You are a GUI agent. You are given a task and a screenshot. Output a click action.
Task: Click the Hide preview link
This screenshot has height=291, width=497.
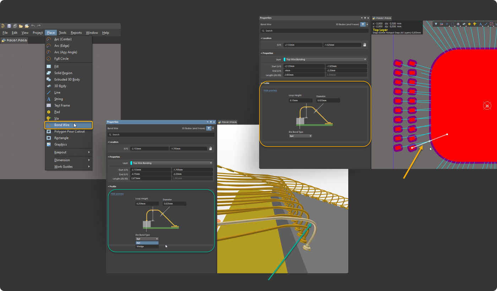270,90
